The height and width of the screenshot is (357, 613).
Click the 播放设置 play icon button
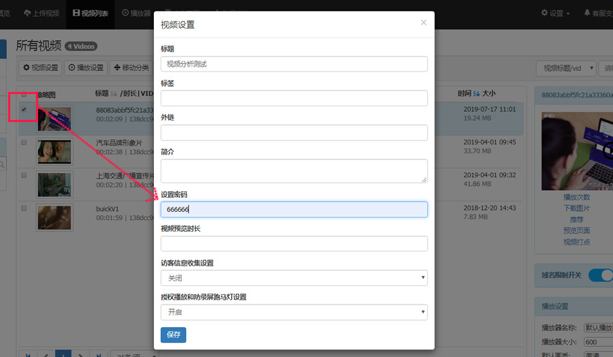[x=86, y=67]
